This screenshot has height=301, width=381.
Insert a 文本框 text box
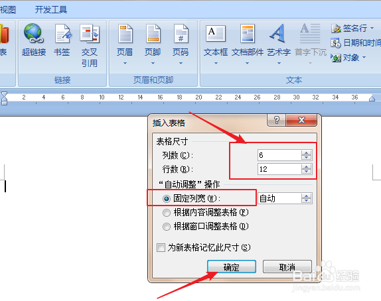pos(216,44)
